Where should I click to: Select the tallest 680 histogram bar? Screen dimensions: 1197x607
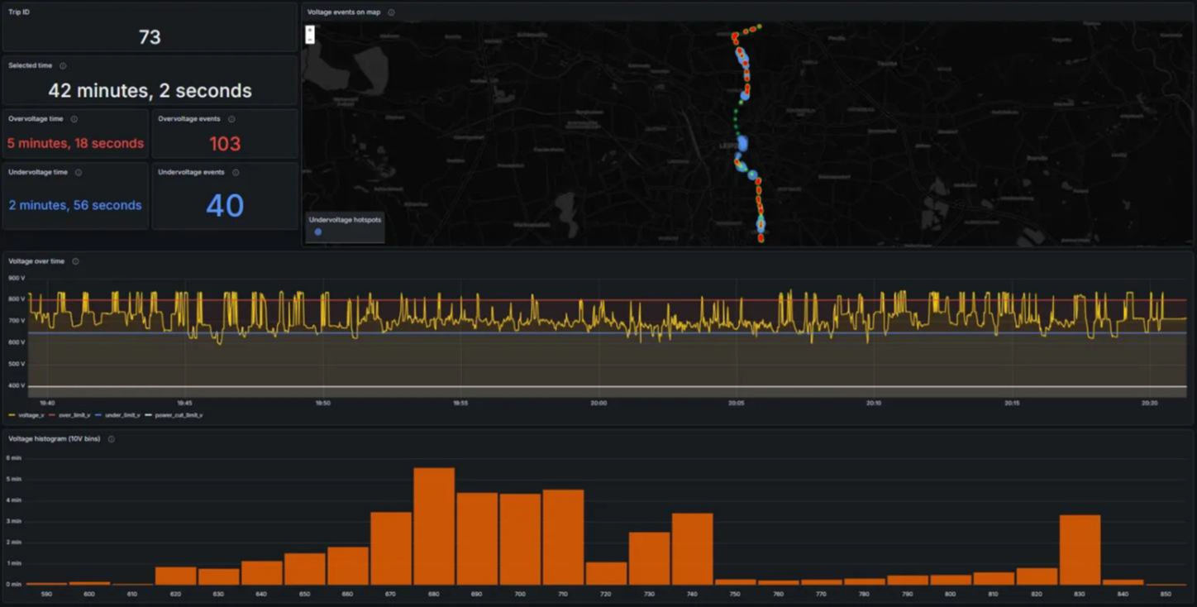pyautogui.click(x=434, y=526)
